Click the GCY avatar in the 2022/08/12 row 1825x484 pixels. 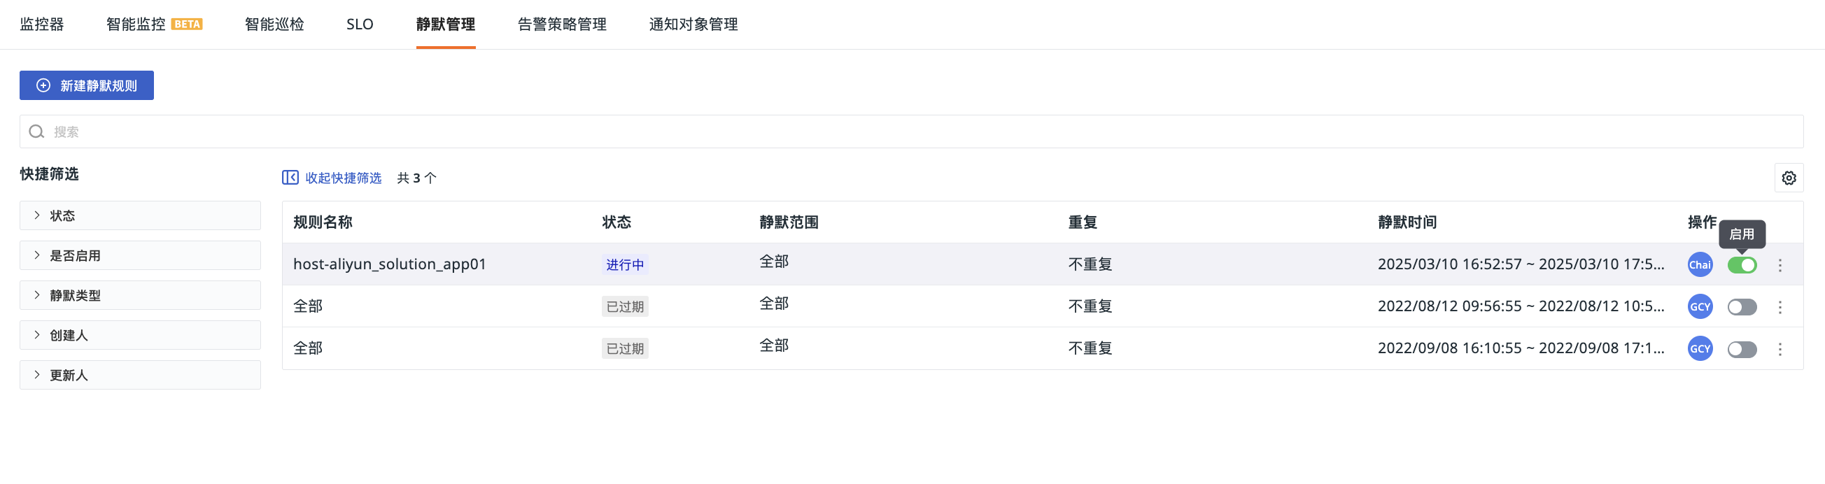coord(1700,306)
